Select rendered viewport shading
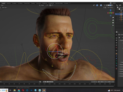This screenshot has height=92, width=123. pyautogui.click(x=112, y=5)
